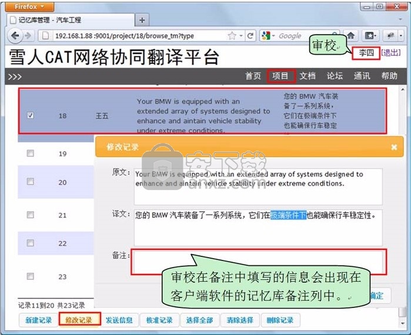Click into the 原文 text box
Viewport: 411px width, 335px height.
pos(258,187)
